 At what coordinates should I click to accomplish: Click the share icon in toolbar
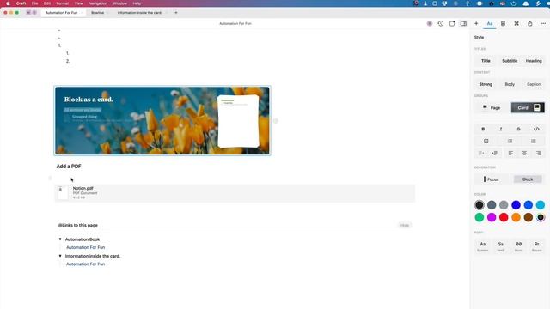pos(530,23)
